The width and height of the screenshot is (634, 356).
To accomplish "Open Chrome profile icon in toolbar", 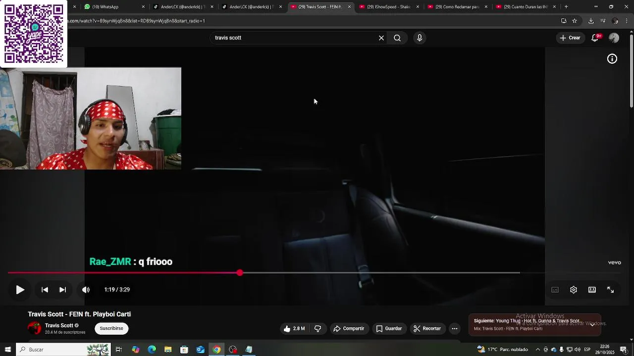I will (615, 21).
